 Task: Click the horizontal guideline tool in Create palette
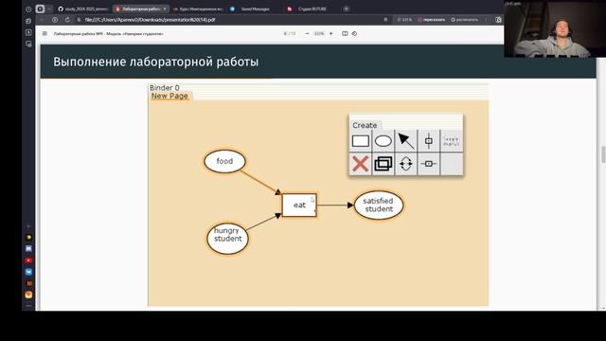pos(429,164)
